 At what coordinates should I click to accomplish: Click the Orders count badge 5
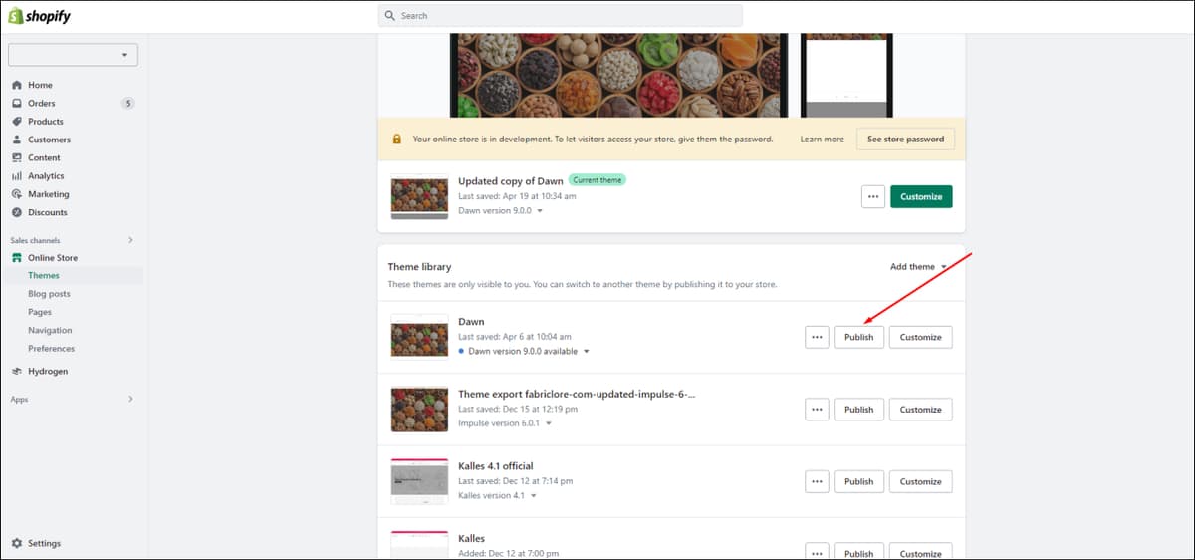tap(127, 103)
